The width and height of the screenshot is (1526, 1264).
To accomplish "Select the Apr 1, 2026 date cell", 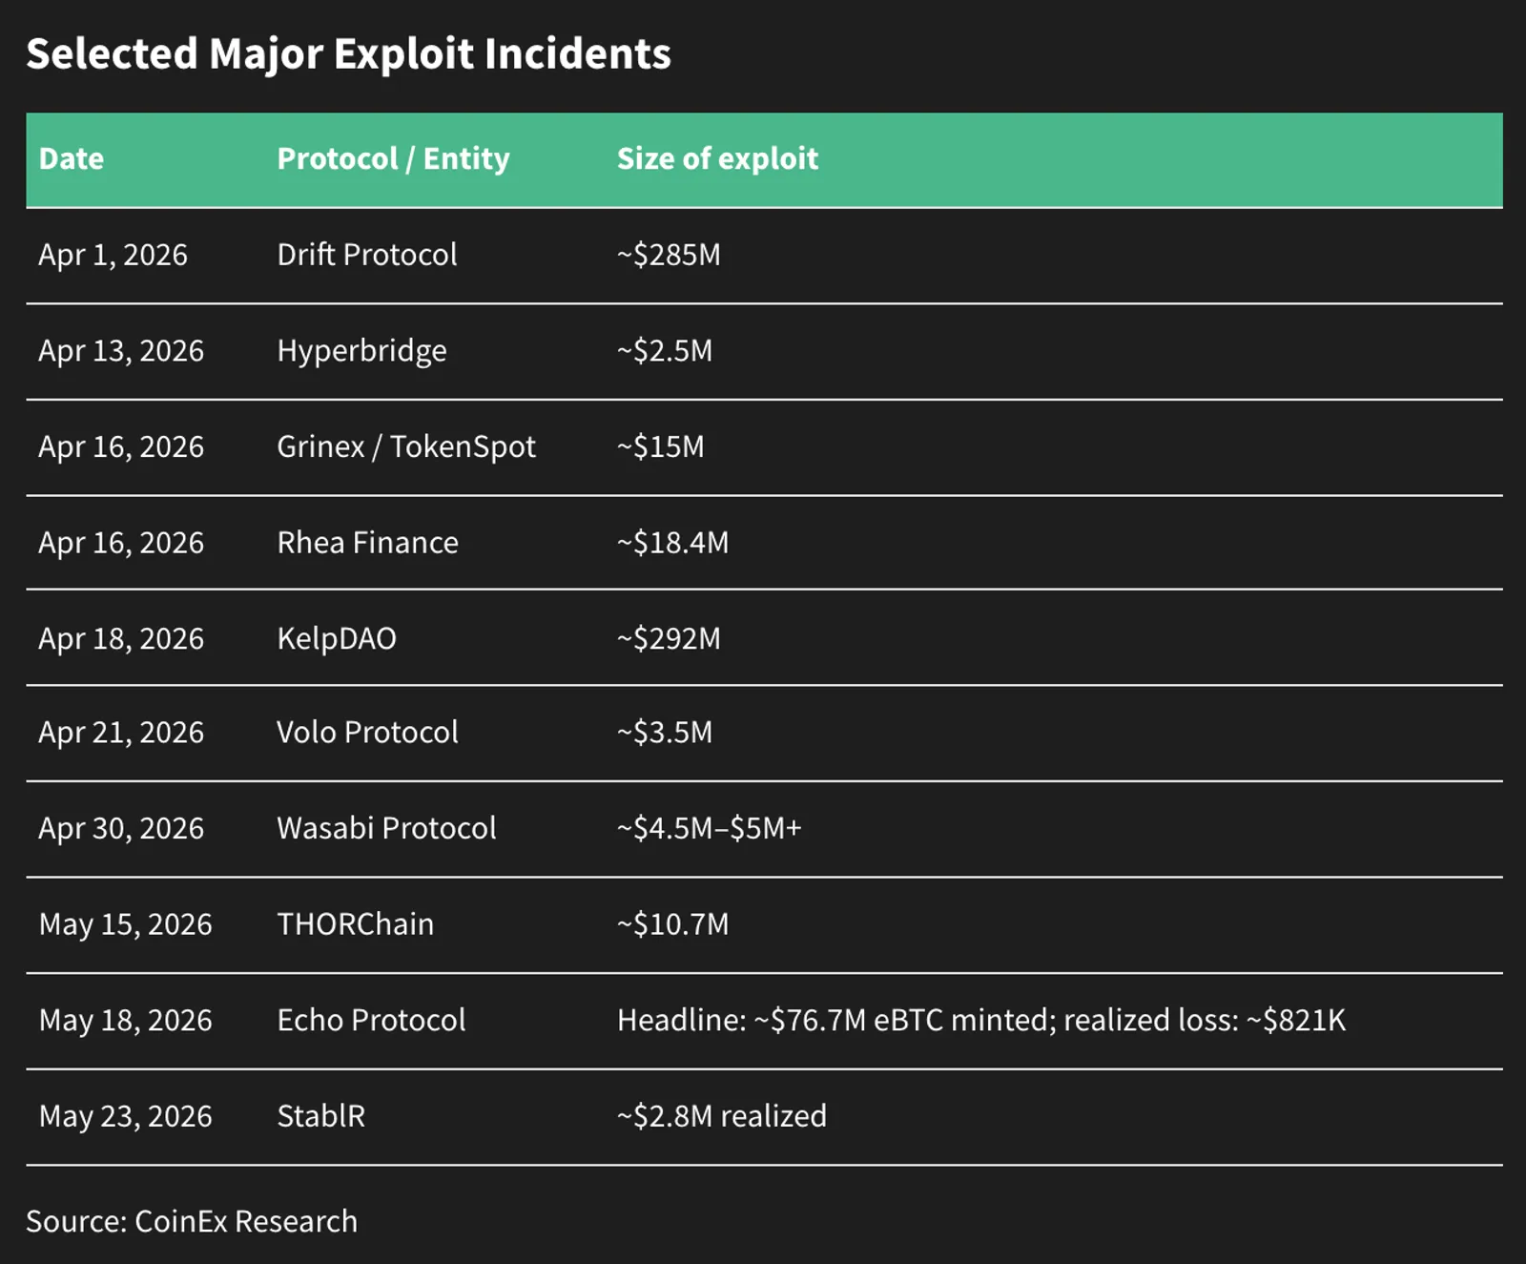I will pyautogui.click(x=113, y=255).
